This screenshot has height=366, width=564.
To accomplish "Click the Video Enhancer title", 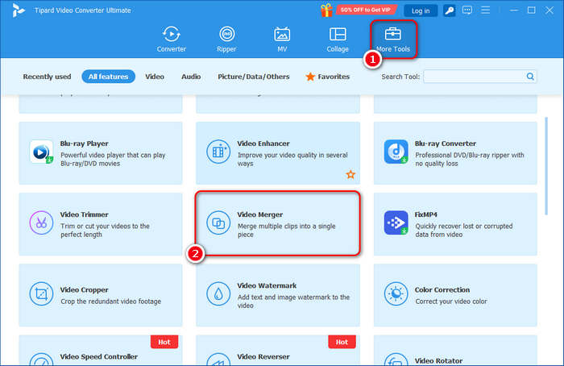I will tap(263, 143).
